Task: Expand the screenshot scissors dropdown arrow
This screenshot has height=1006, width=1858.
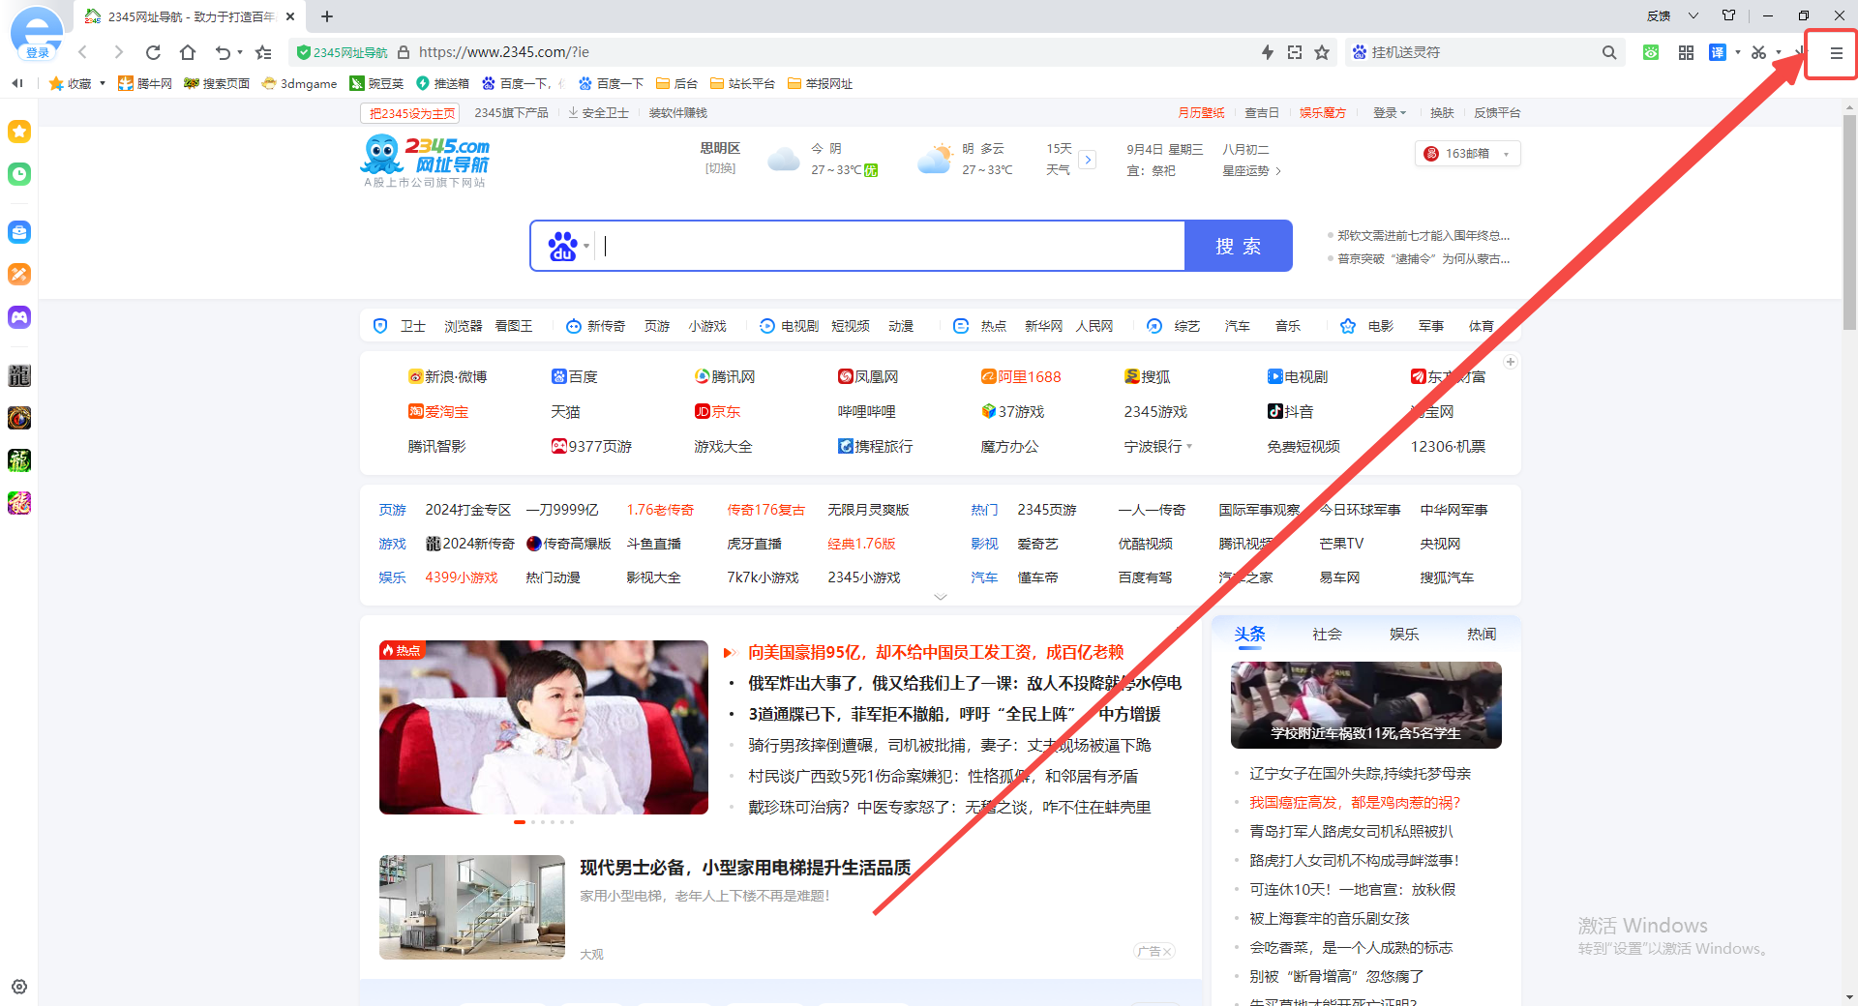Action: [x=1779, y=52]
